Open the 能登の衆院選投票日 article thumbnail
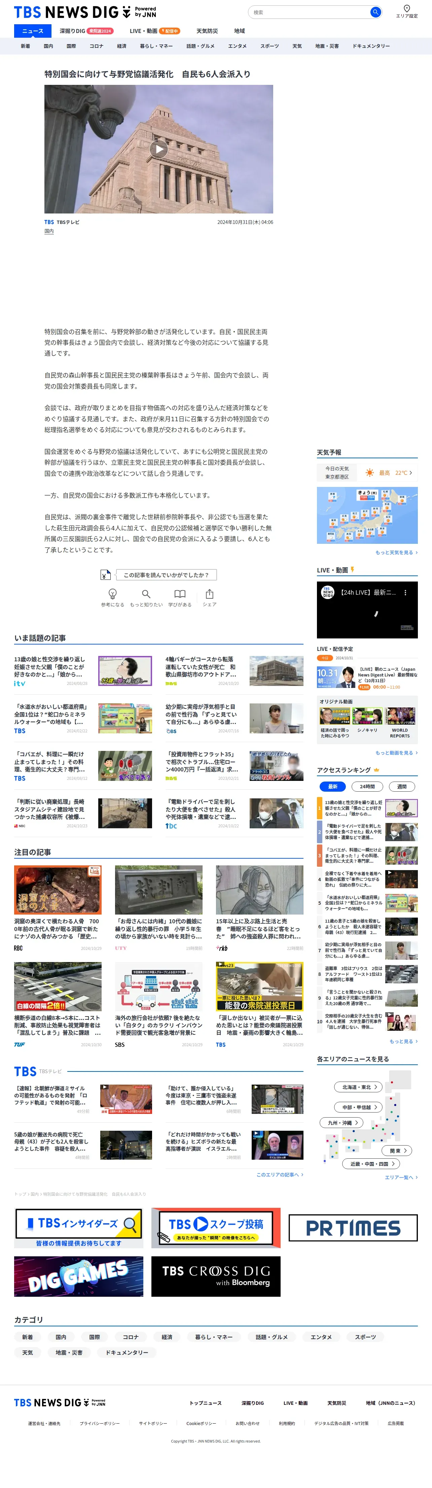 (x=259, y=986)
